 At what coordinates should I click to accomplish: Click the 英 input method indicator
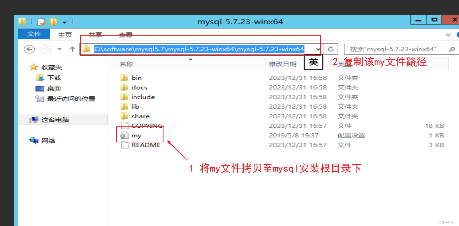pyautogui.click(x=314, y=62)
